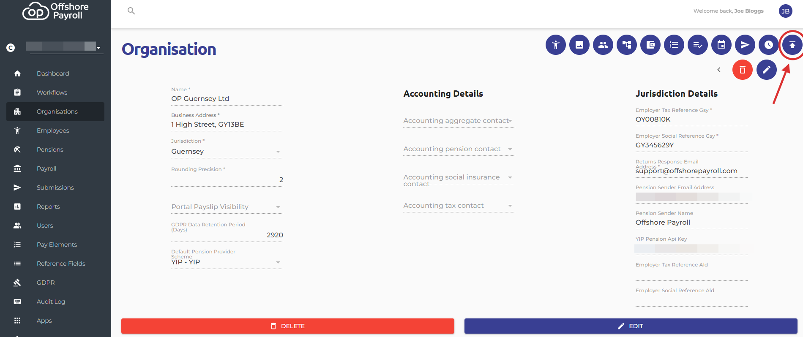Click the Employer Tax Reference Gsy field
Image resolution: width=803 pixels, height=337 pixels.
click(691, 119)
